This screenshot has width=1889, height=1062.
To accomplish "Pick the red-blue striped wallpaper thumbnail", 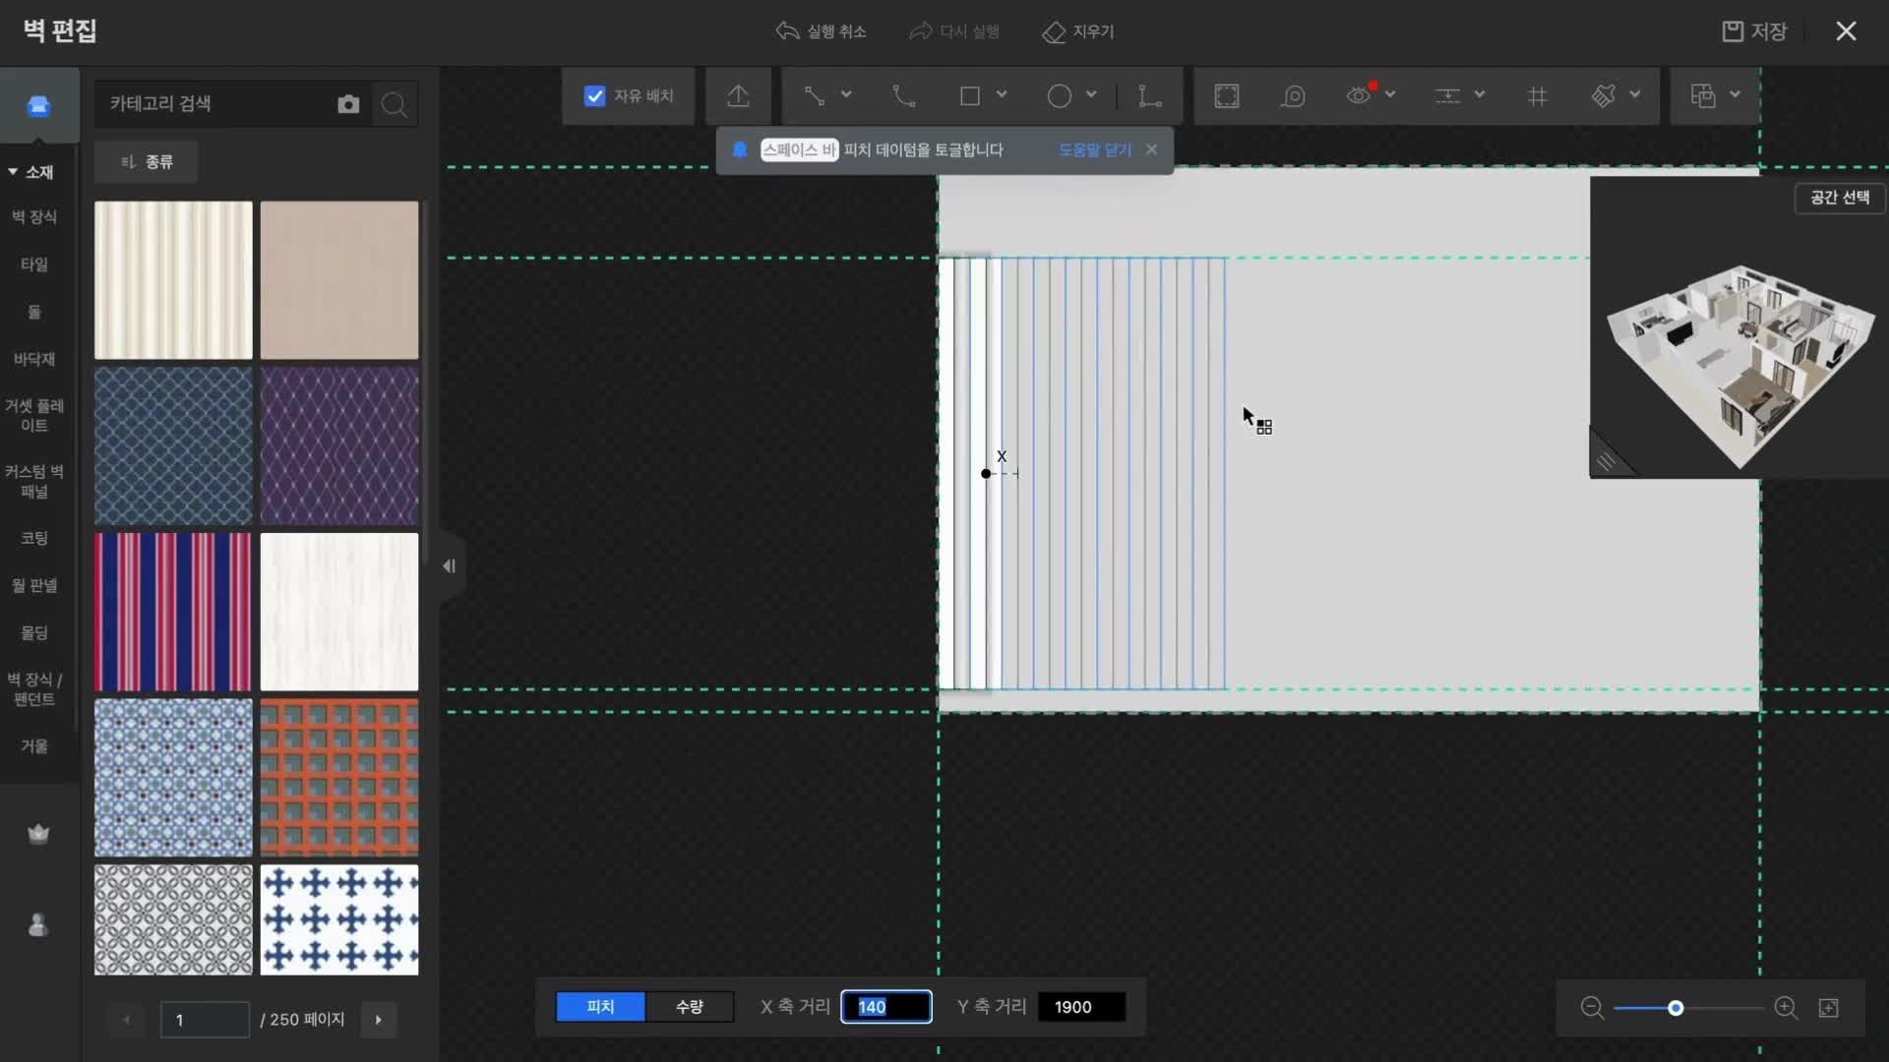I will coord(173,612).
